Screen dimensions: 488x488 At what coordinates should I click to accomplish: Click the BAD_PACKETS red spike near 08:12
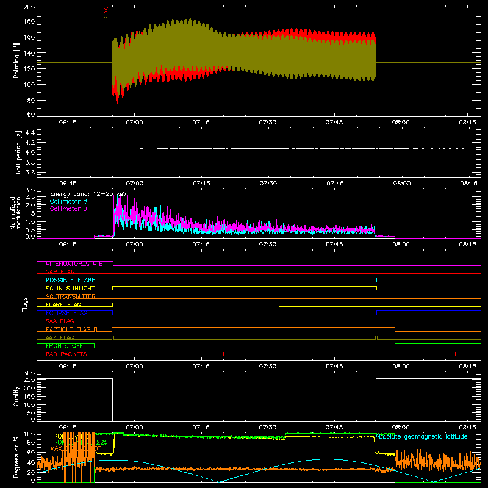point(456,354)
